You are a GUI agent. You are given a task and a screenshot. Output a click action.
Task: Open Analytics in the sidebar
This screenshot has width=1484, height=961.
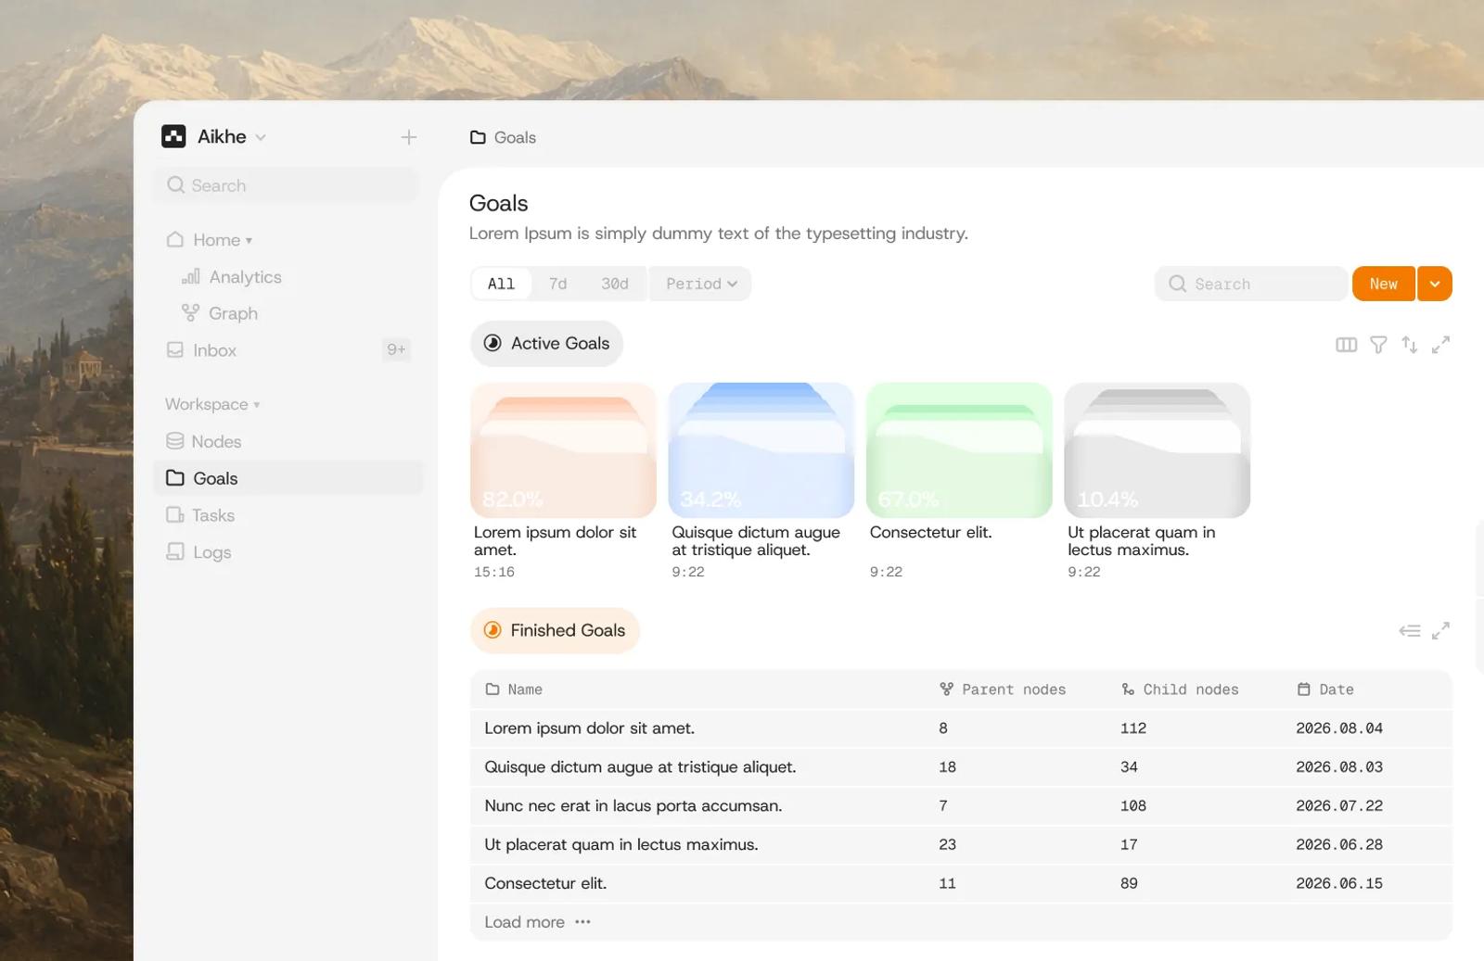232,277
